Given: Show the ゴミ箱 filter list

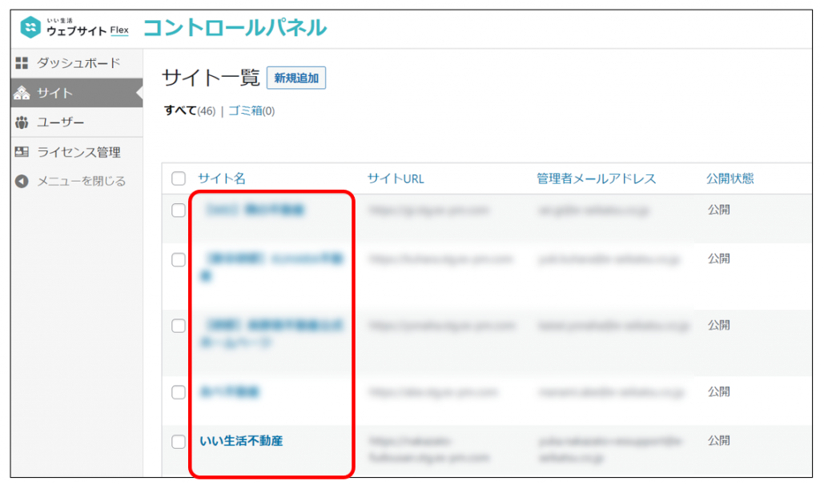Looking at the screenshot, I should tap(245, 111).
